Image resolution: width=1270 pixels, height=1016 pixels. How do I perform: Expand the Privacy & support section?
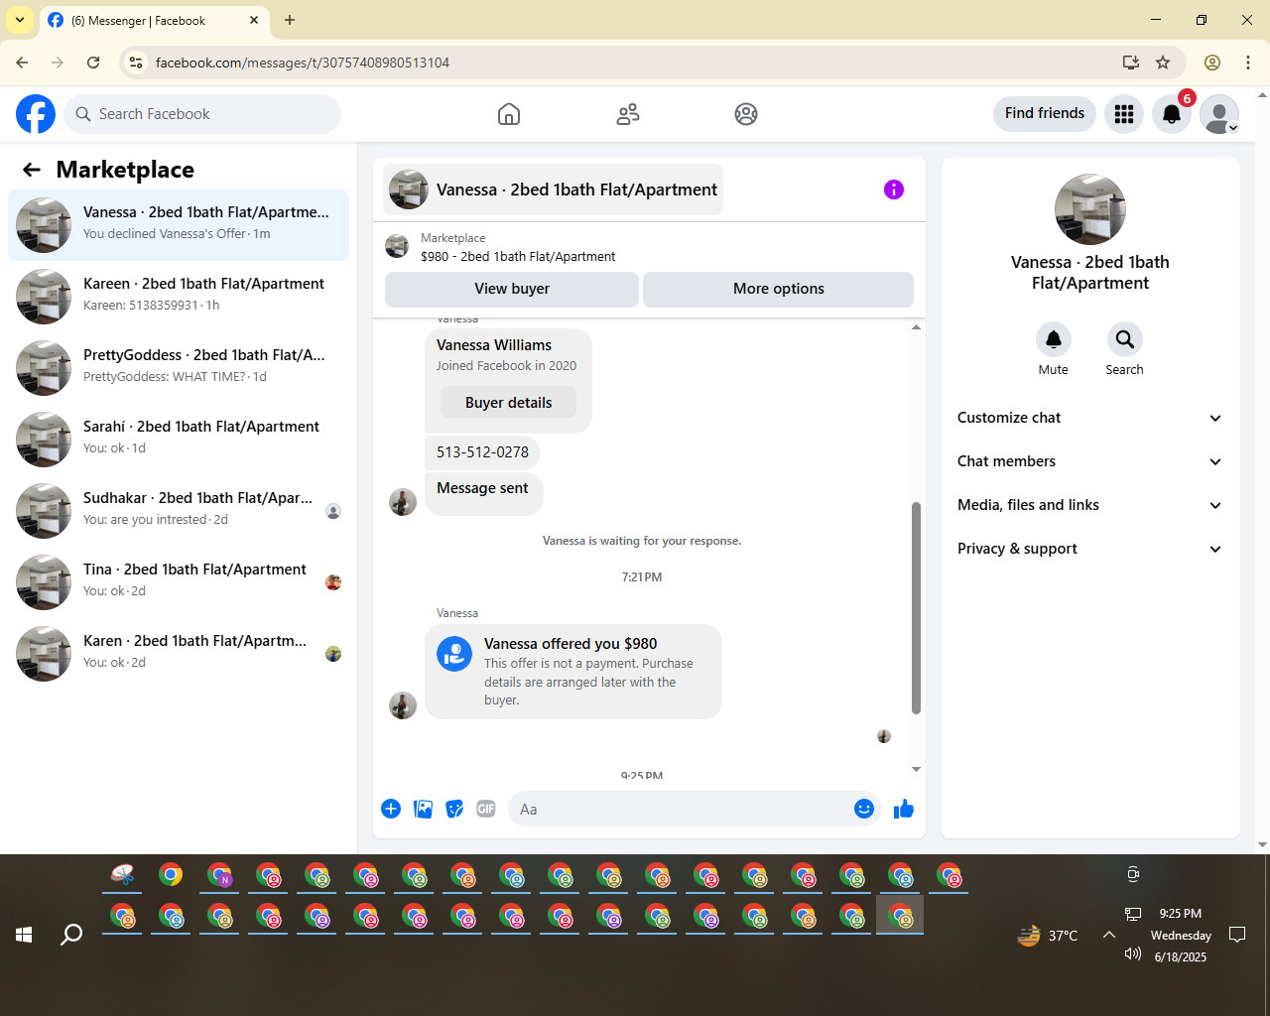[x=1090, y=549]
